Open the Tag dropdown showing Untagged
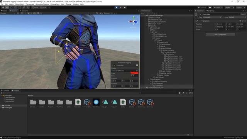This screenshot has height=139, width=247. pos(212,17)
